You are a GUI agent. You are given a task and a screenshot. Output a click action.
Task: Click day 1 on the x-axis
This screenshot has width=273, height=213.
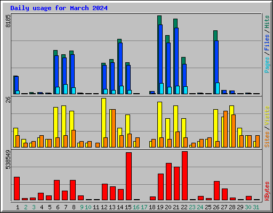tap(18, 207)
